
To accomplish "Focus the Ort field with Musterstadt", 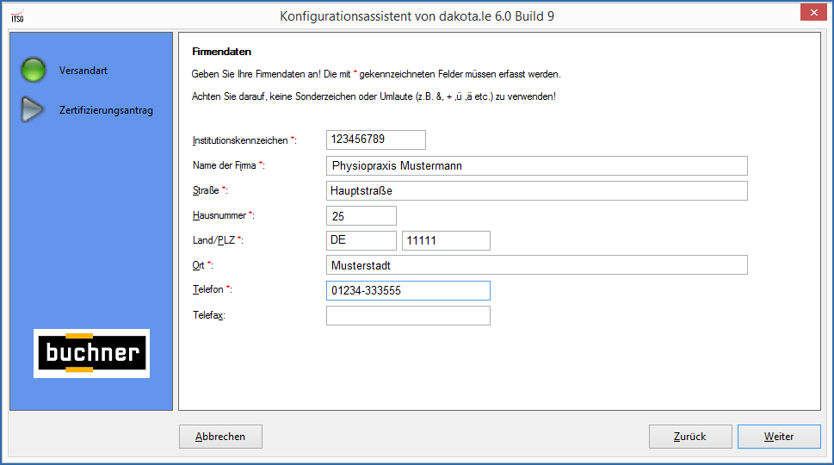I will click(x=536, y=265).
